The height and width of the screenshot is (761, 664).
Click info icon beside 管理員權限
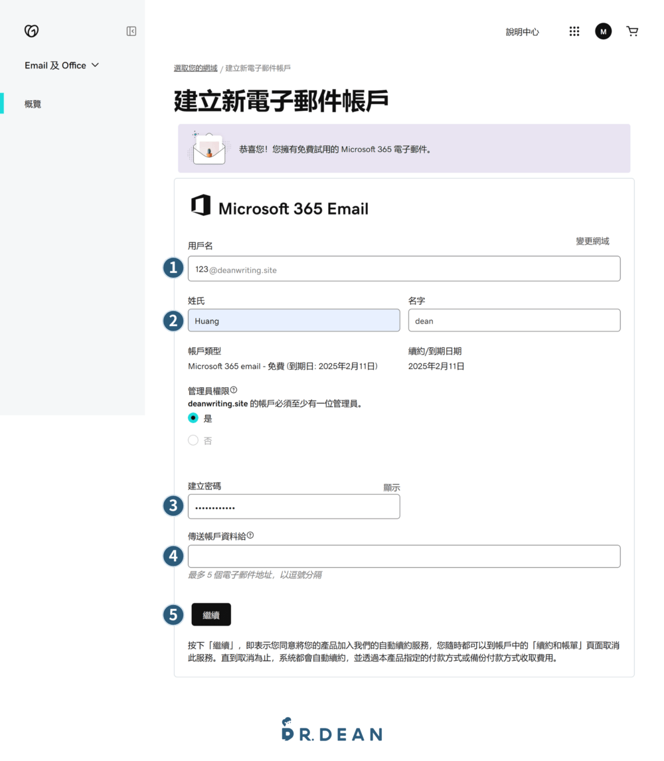click(234, 390)
